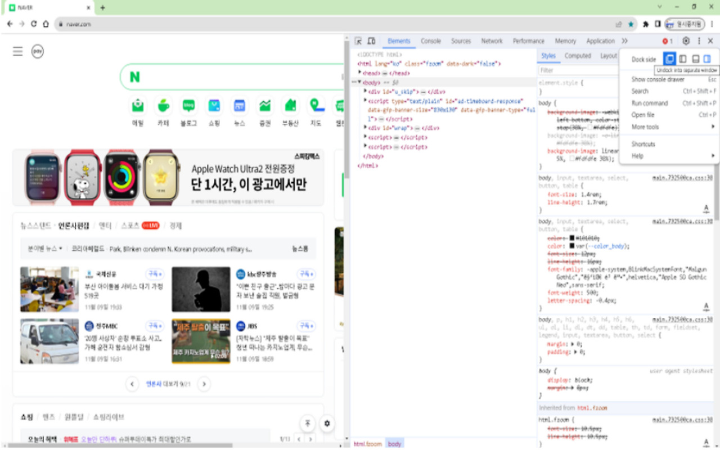Viewport: 720px width, 450px height.
Task: Open DevTools settings gear
Action: point(686,41)
